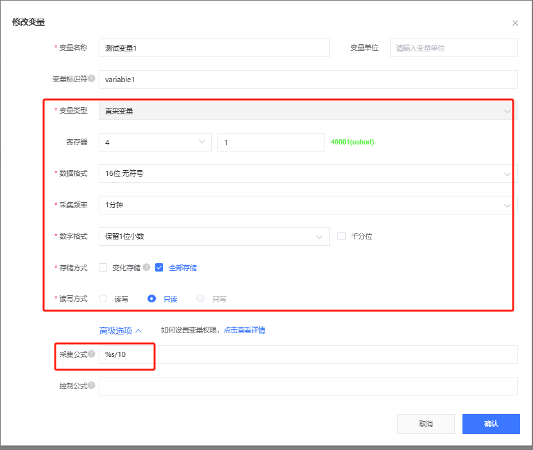The width and height of the screenshot is (533, 450).
Task: Enable the 千分位 checkbox
Action: (342, 236)
